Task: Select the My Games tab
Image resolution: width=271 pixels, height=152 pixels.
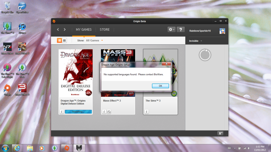Action: tap(83, 30)
